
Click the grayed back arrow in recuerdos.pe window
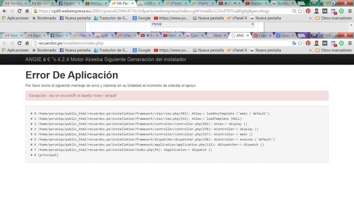click(x=5, y=43)
